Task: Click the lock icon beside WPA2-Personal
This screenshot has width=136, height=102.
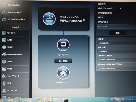Action: [84, 20]
